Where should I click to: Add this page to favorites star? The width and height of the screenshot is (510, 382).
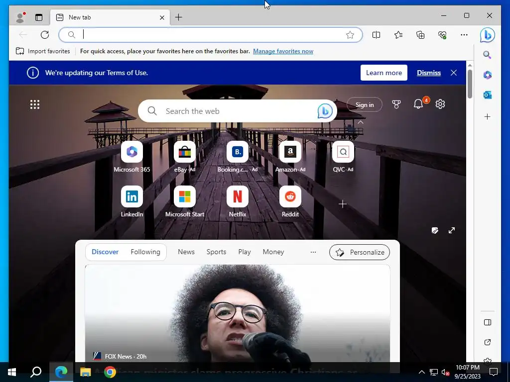350,35
